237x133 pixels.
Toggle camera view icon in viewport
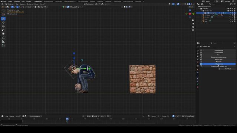[x=193, y=27]
